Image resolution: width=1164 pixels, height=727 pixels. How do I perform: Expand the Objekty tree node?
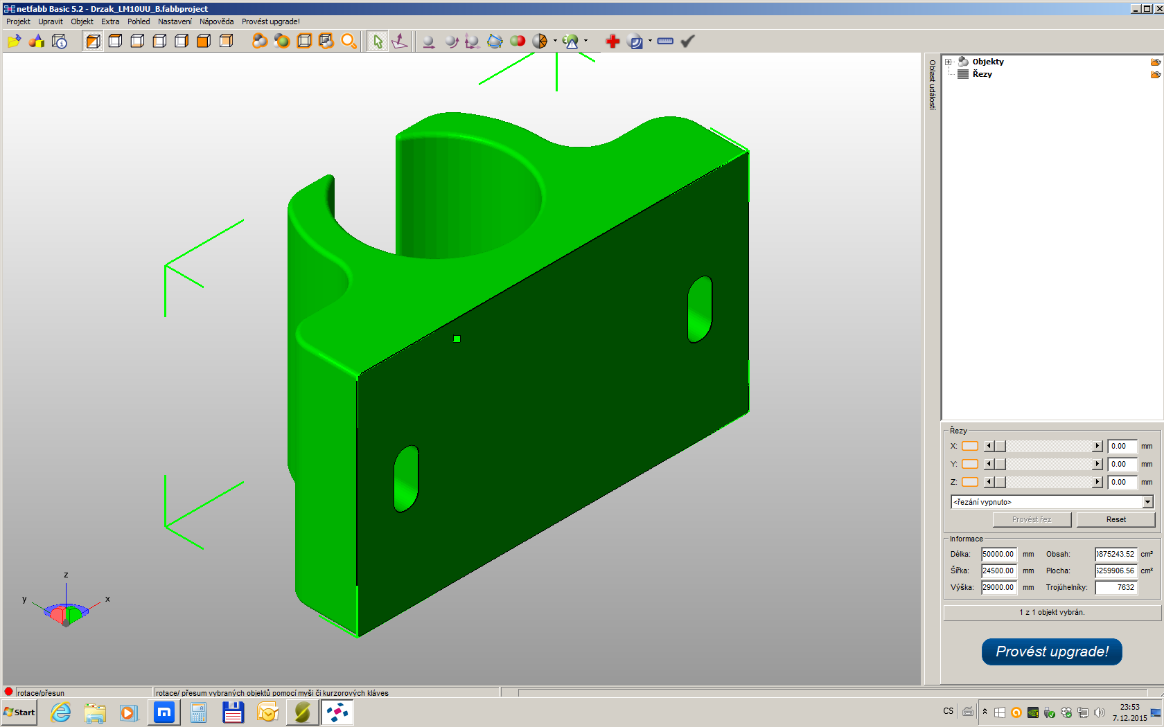point(949,62)
